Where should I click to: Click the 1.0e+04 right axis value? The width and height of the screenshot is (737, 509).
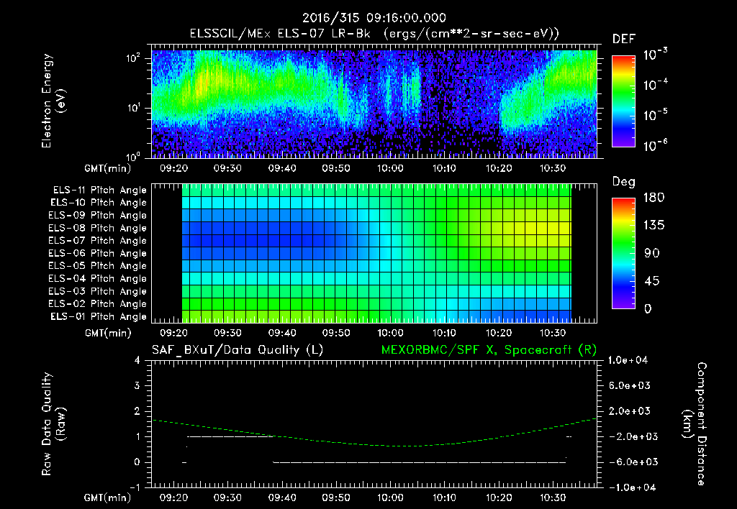click(x=628, y=360)
